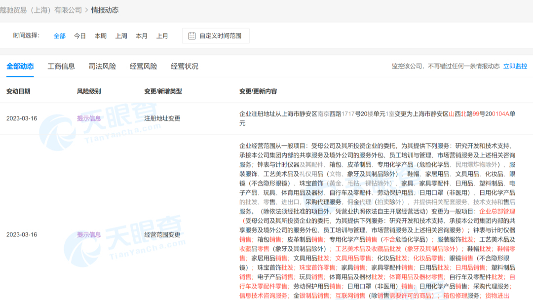Select the 全部 time filter
533x300 pixels.
59,36
